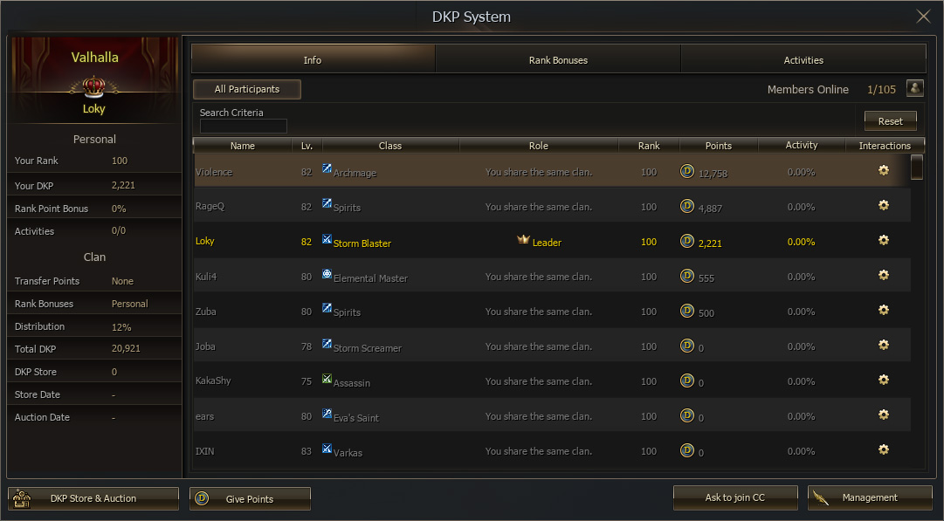
Task: Switch to the Rank Bonuses tab
Action: coord(558,60)
